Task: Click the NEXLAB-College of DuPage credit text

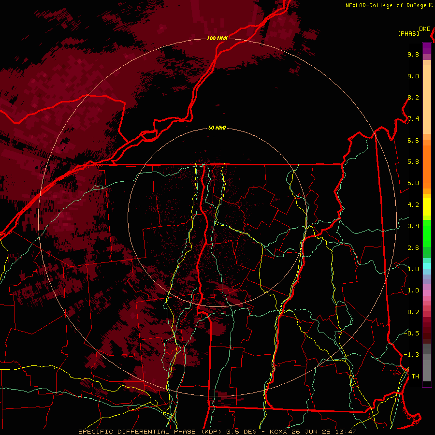Action: pos(387,5)
